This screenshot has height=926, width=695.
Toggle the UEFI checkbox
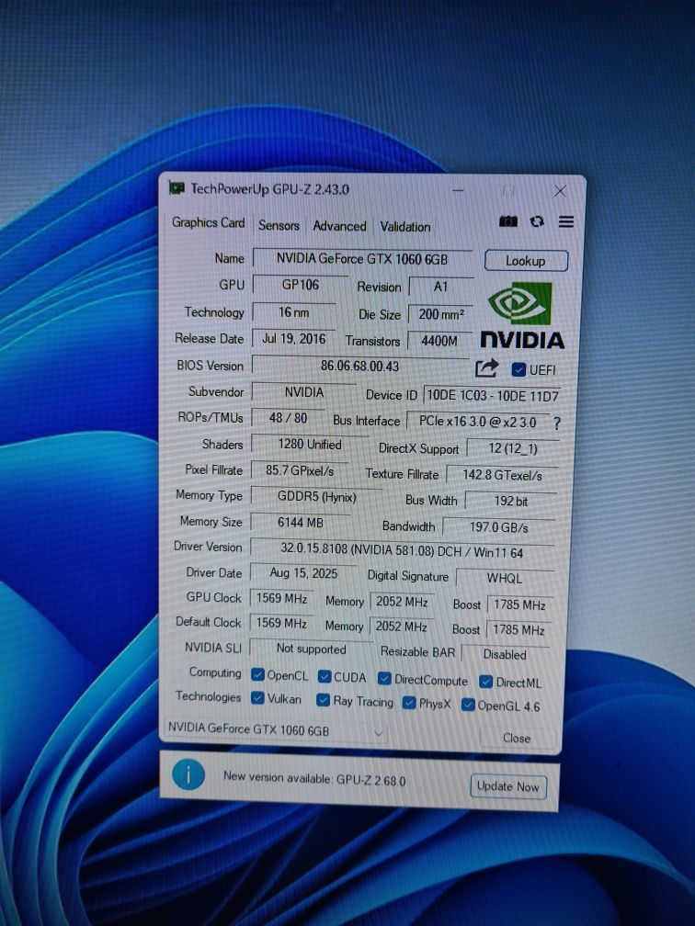coord(518,369)
